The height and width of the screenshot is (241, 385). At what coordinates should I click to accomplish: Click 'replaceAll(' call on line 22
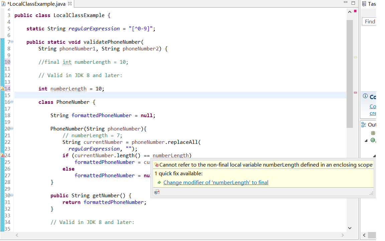point(184,142)
